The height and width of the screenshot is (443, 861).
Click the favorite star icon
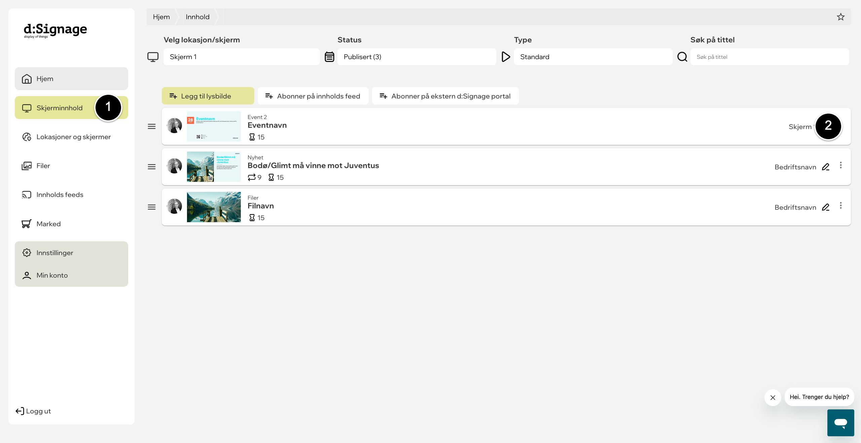(840, 17)
